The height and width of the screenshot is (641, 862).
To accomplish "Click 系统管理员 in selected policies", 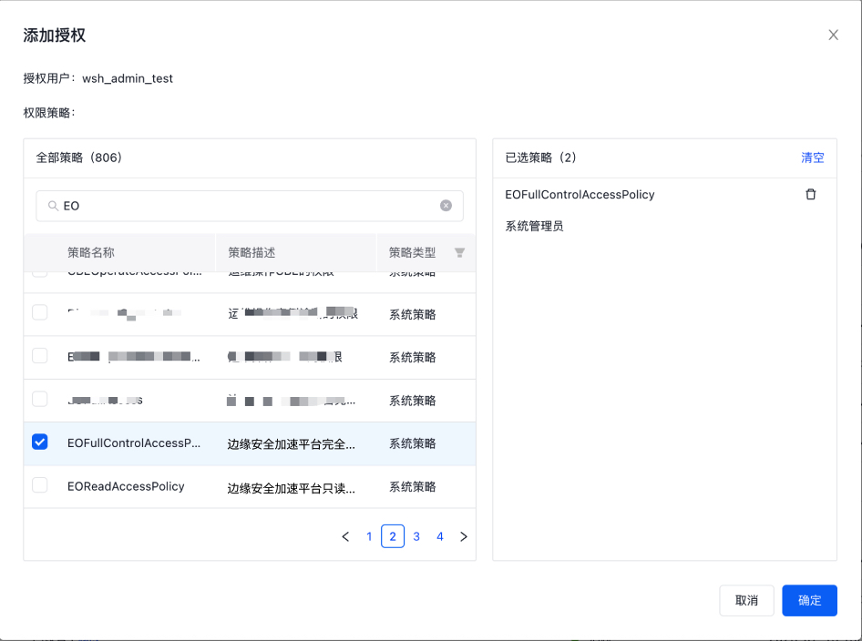I will point(534,227).
